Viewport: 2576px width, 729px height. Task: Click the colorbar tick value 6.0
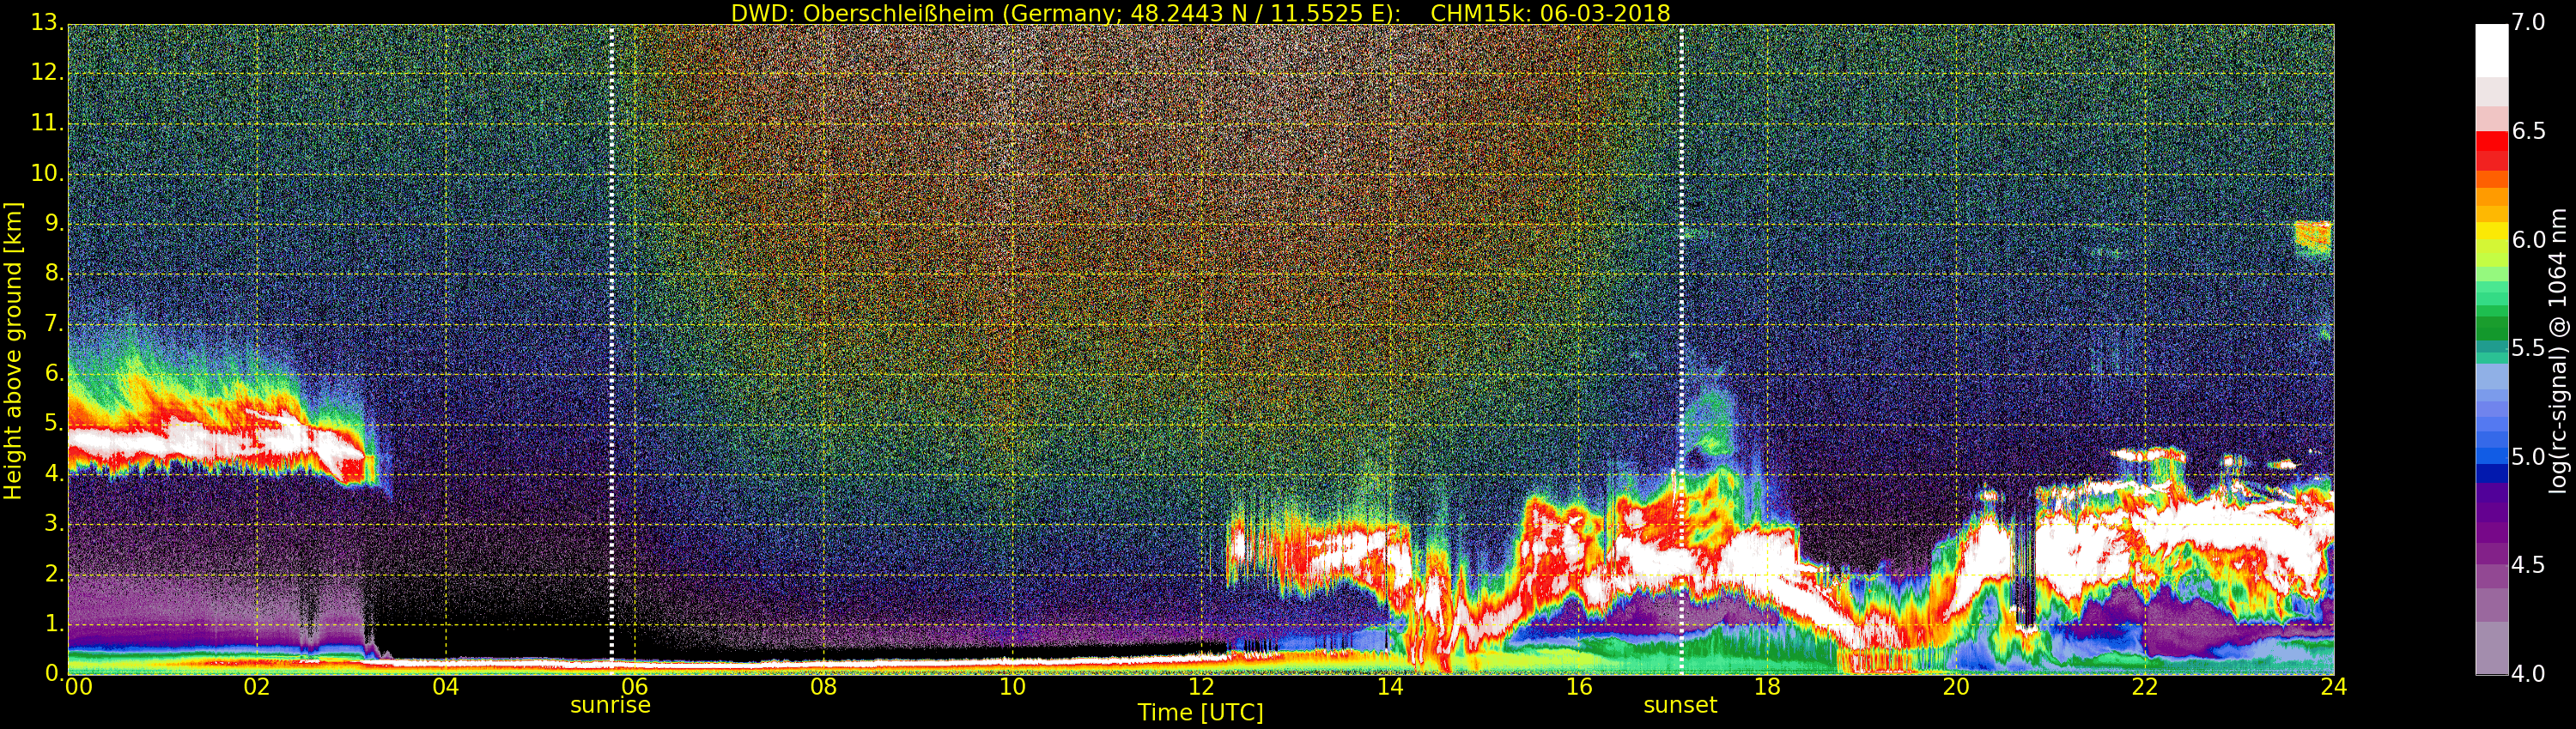[2528, 241]
